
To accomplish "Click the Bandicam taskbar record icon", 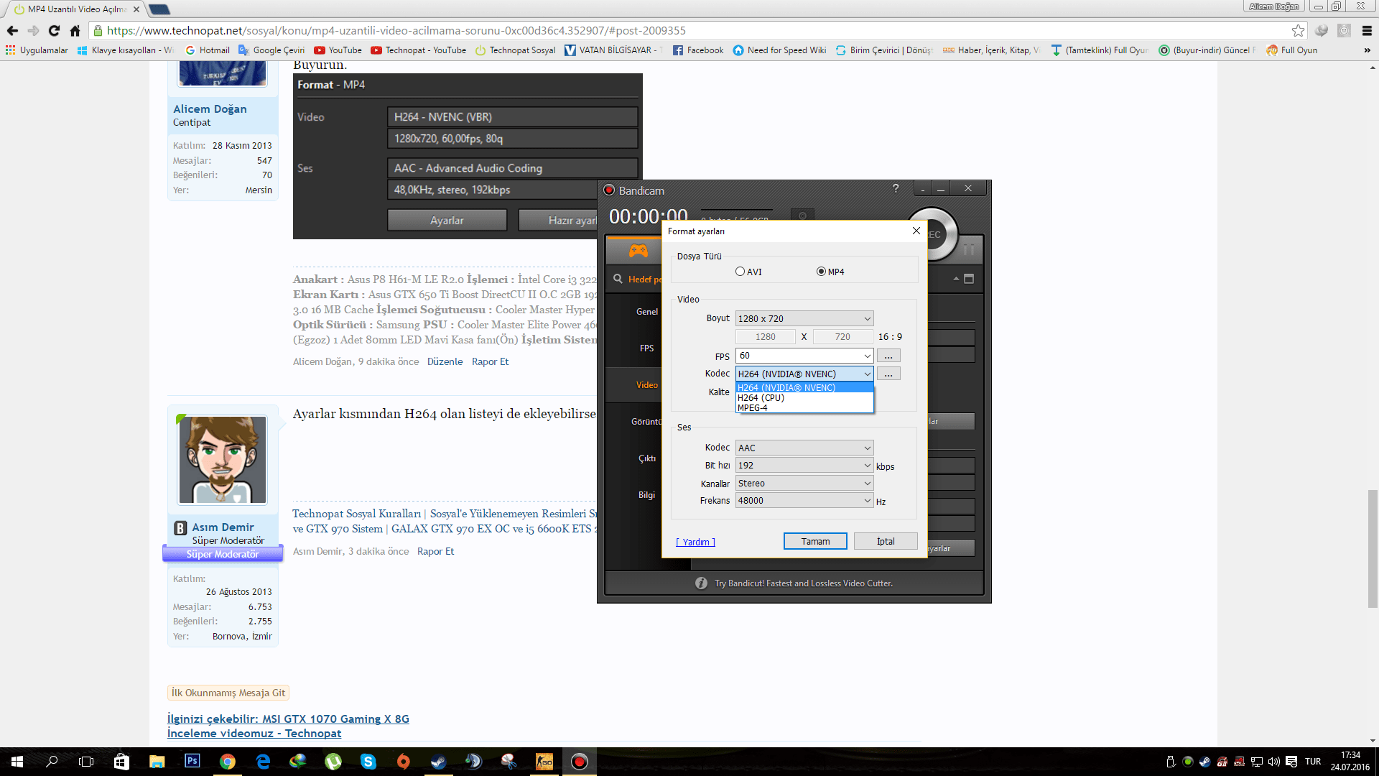I will [x=579, y=762].
